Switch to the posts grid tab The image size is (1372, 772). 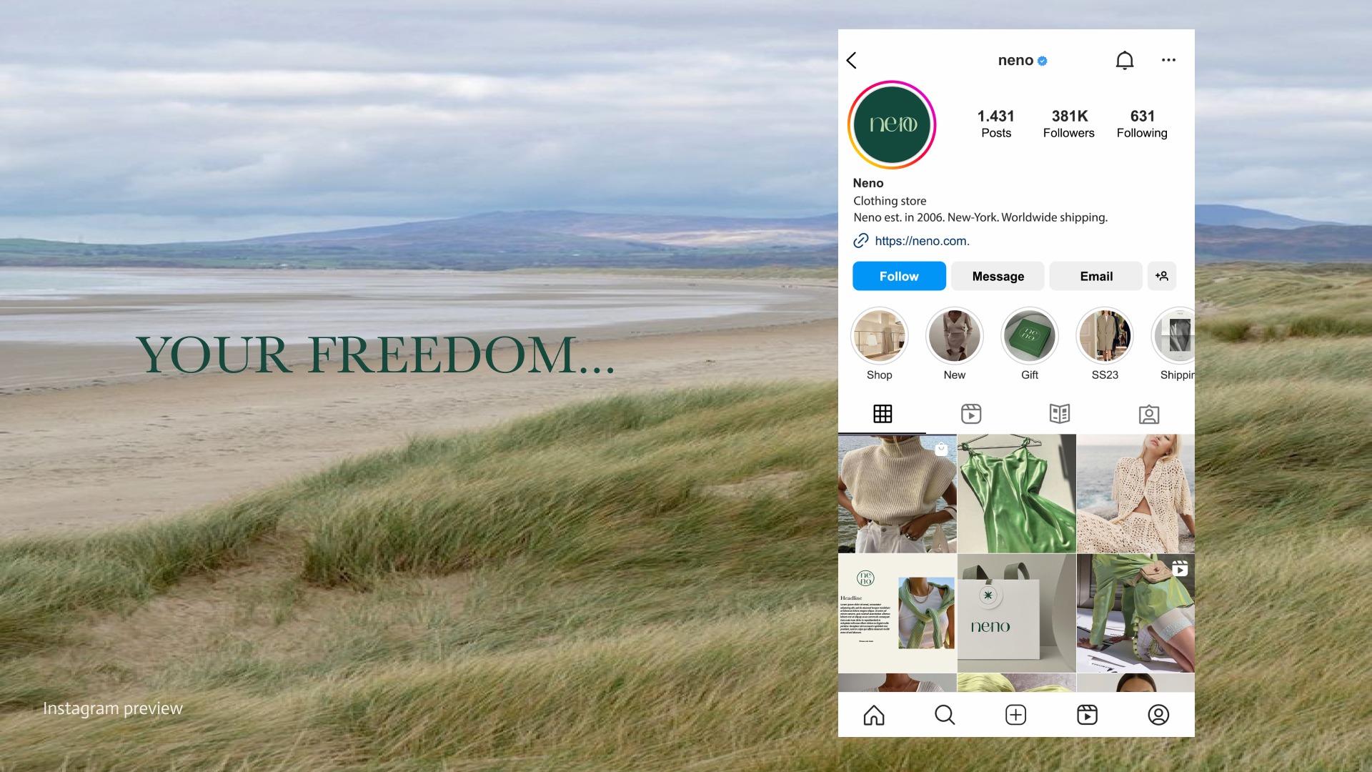coord(883,414)
